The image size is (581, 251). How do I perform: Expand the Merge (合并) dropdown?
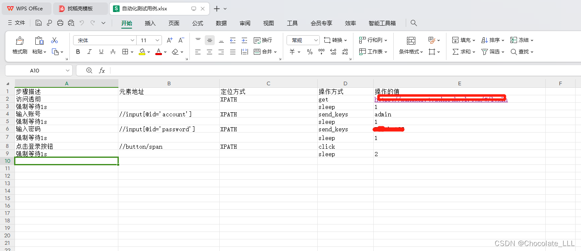[x=275, y=52]
